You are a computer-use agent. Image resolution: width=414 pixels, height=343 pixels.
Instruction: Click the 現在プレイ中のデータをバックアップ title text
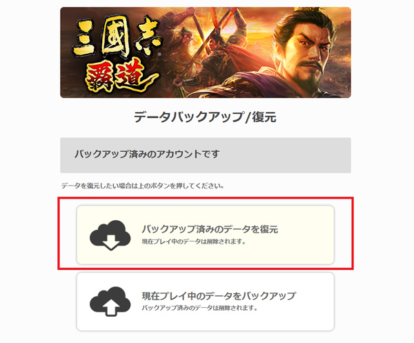coord(219,296)
